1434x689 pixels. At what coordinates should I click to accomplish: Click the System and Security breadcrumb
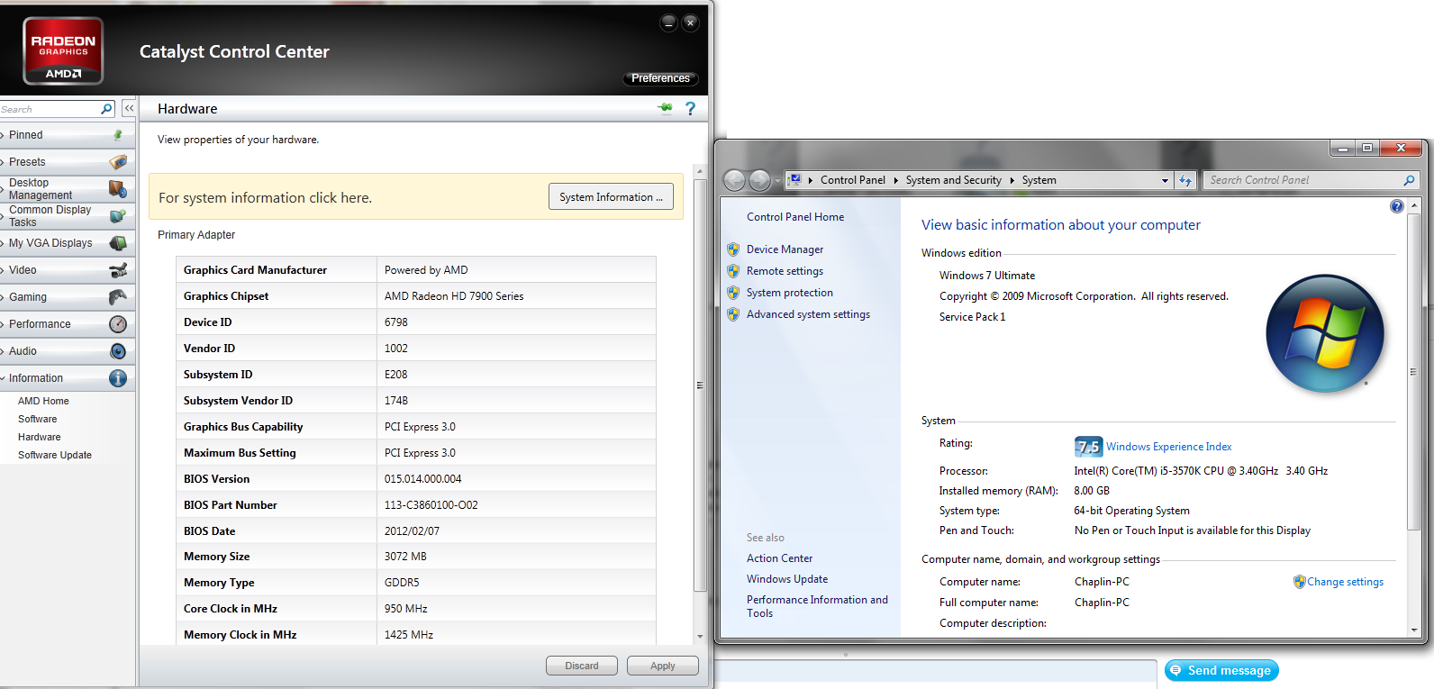click(x=953, y=180)
